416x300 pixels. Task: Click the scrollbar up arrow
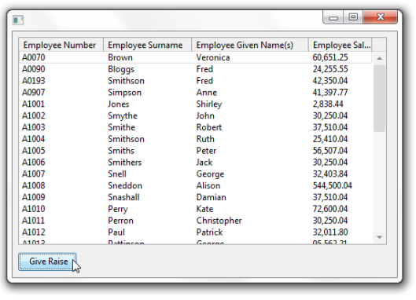379,58
